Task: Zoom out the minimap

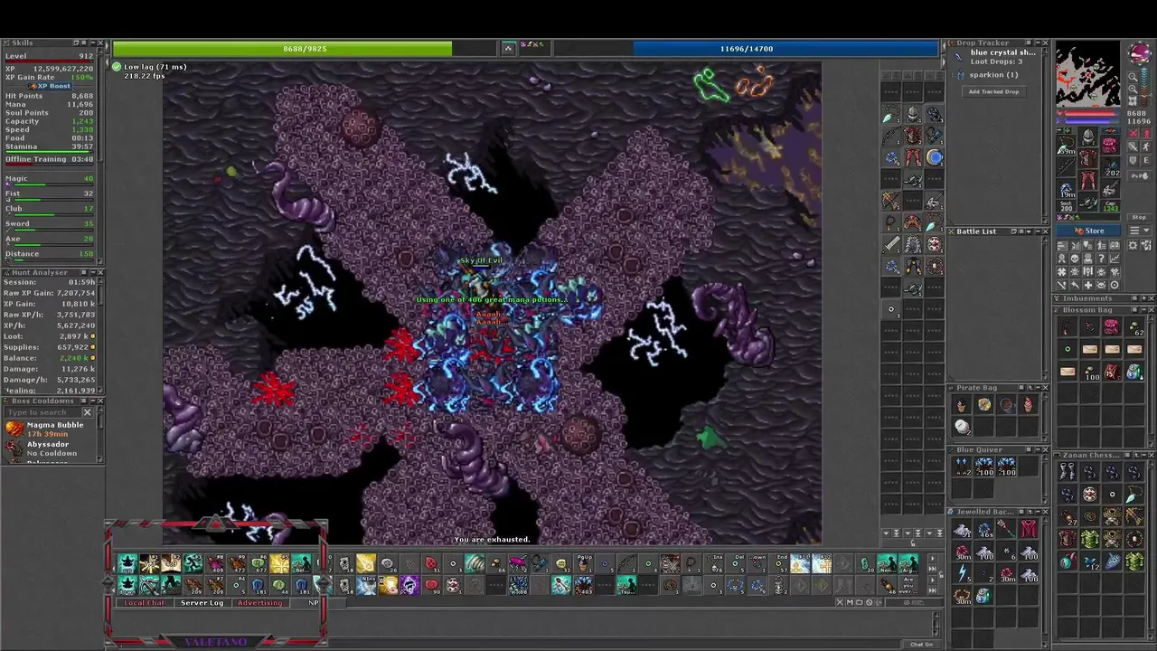Action: tap(1133, 76)
